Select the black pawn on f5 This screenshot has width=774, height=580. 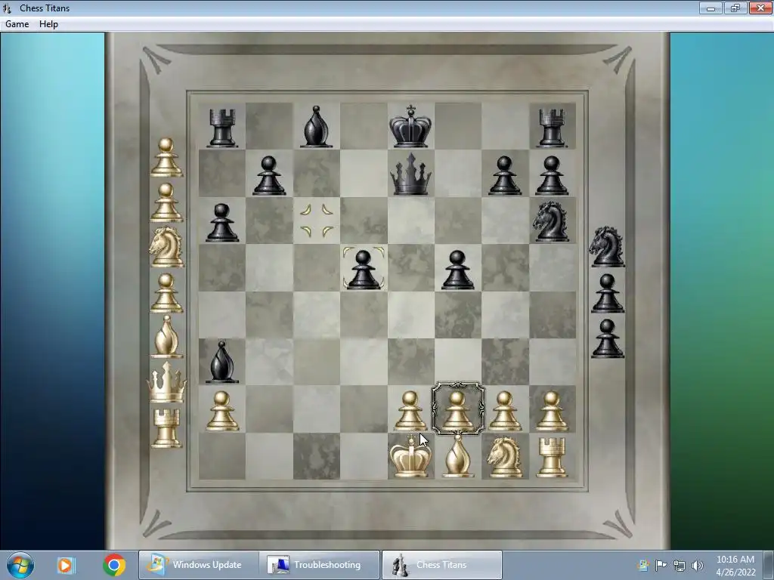(x=457, y=270)
